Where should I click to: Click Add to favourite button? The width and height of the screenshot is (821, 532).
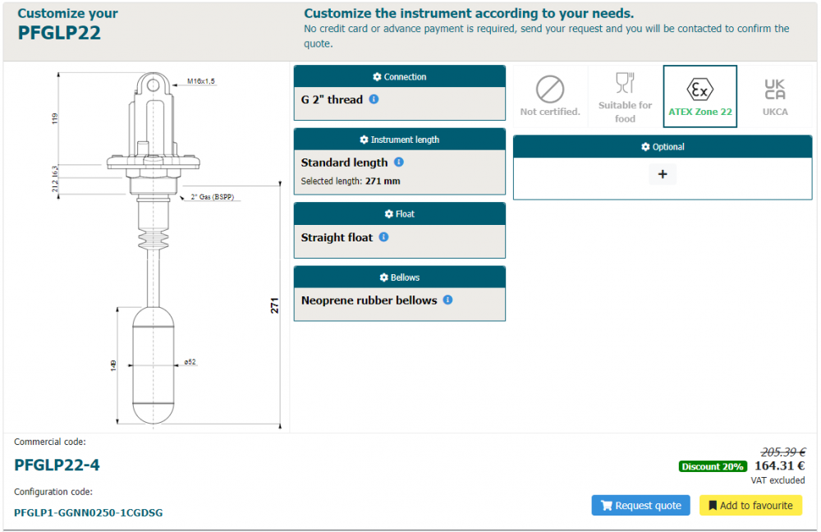tap(750, 506)
